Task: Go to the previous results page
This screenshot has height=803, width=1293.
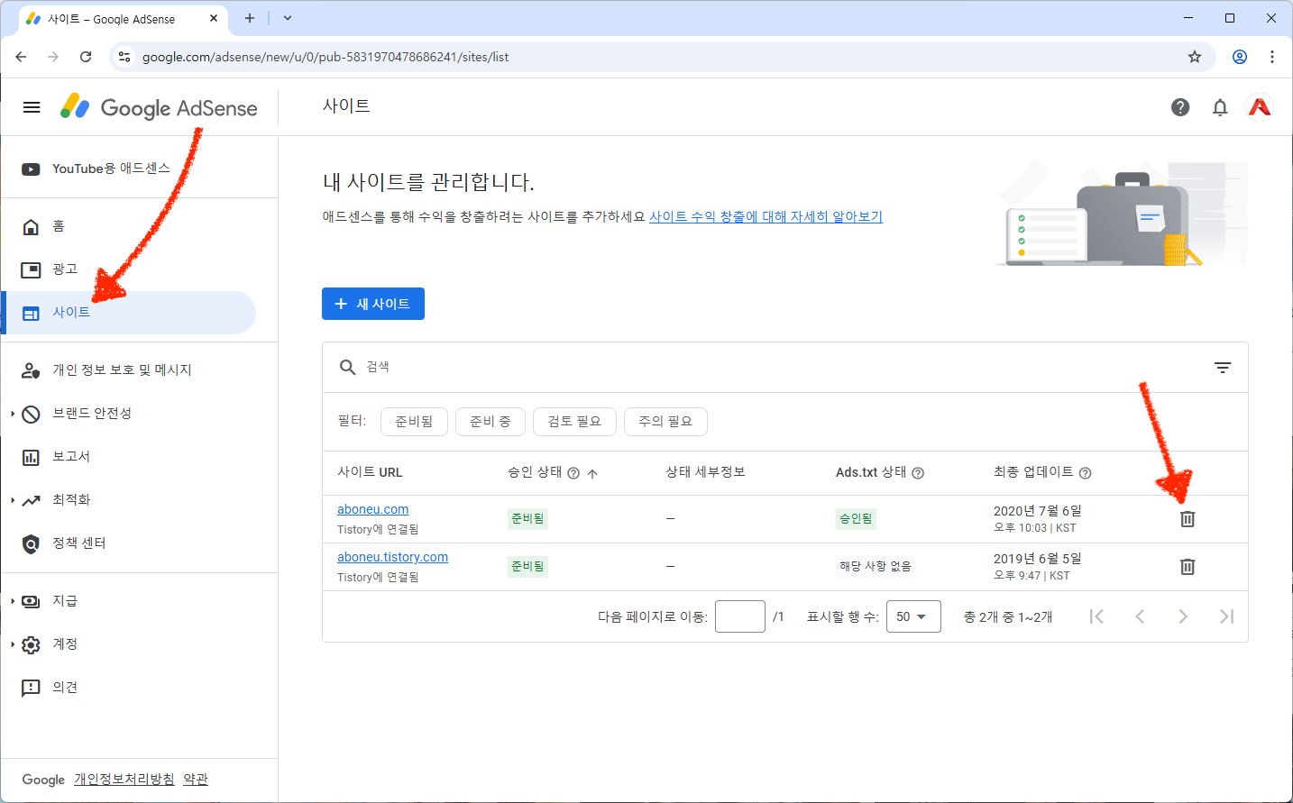Action: pos(1140,616)
